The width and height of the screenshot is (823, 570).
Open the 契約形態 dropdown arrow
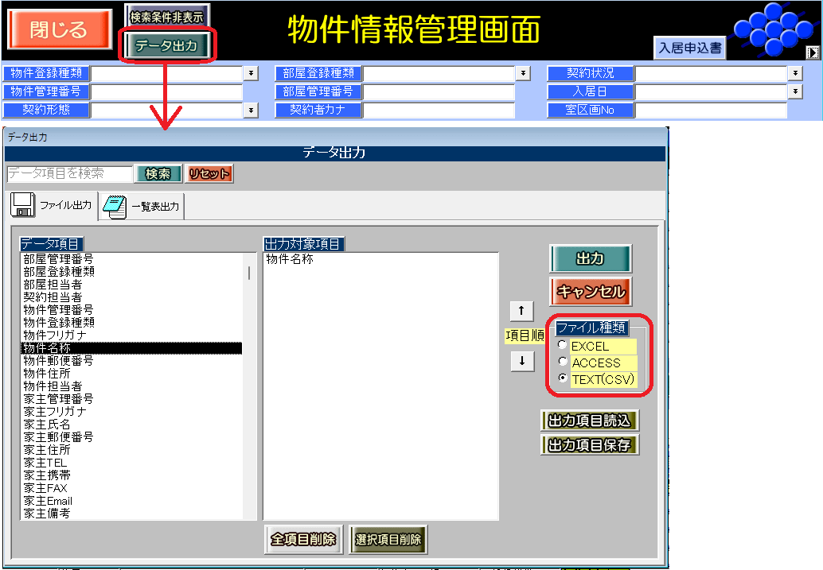[x=252, y=110]
